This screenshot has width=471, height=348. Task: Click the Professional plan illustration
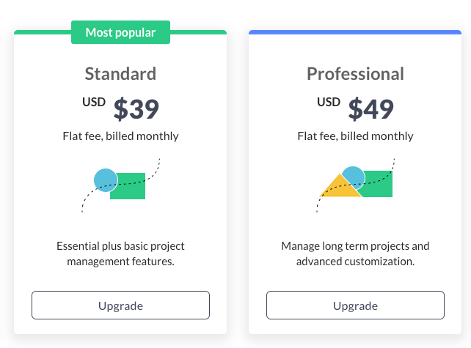coord(355,185)
